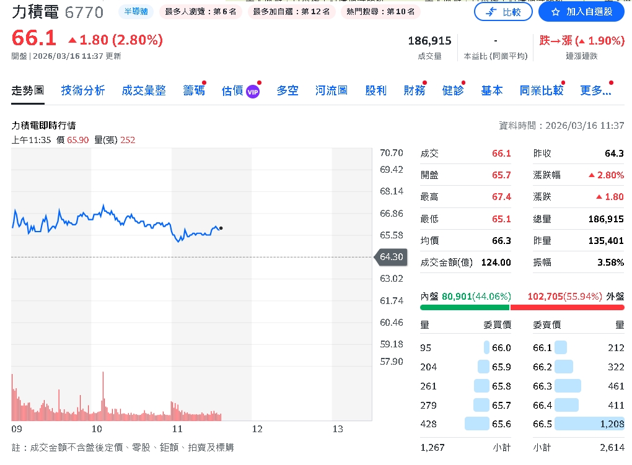Screen dimensions: 632x465
Task: Click the 半導體 industry tag
Action: [x=136, y=12]
